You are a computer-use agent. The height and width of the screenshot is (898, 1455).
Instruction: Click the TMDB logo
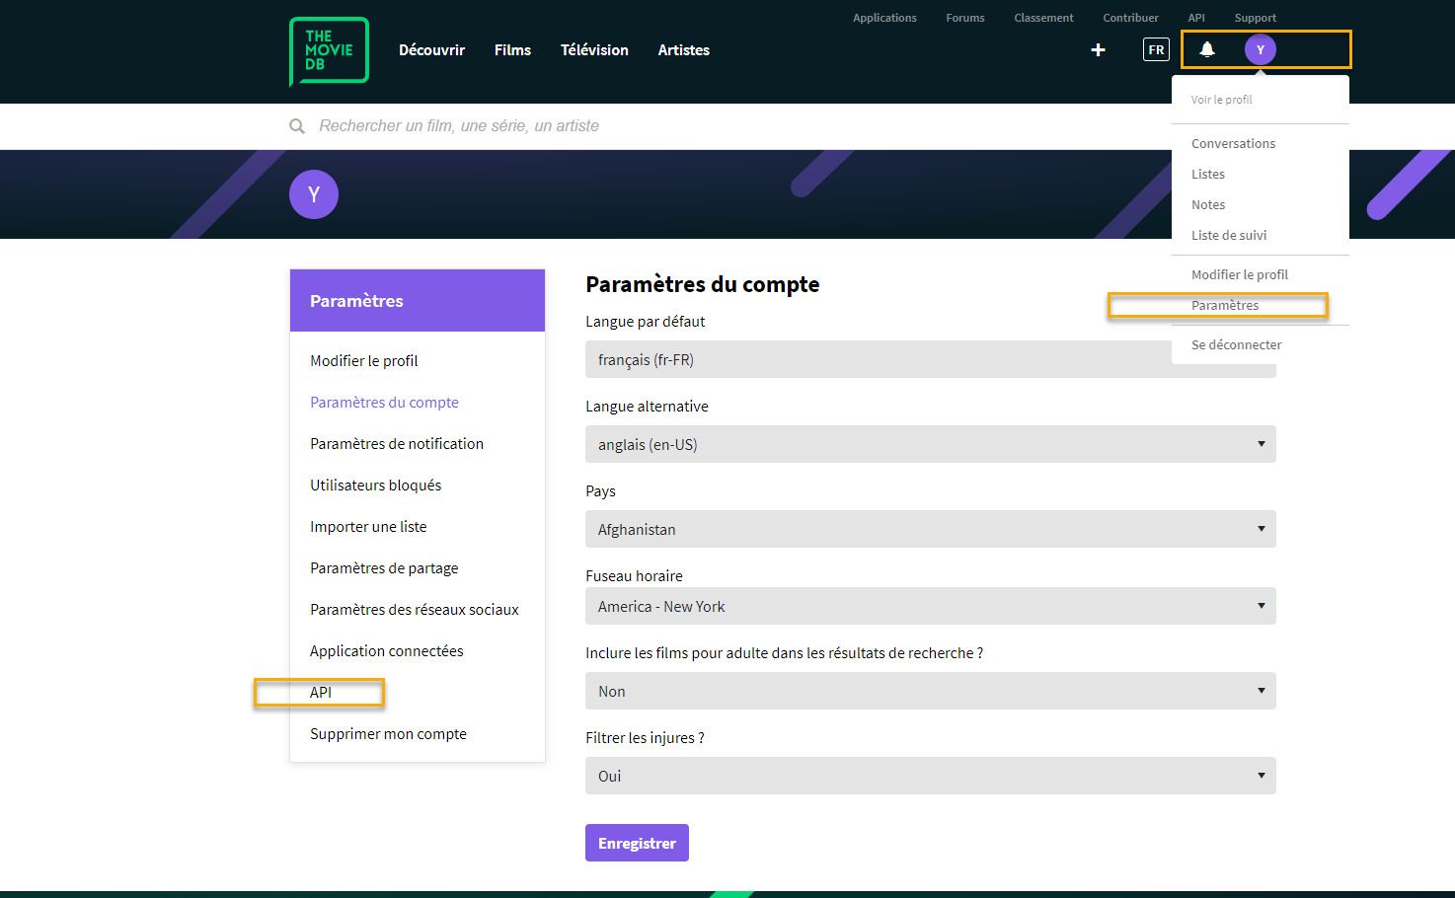(328, 51)
